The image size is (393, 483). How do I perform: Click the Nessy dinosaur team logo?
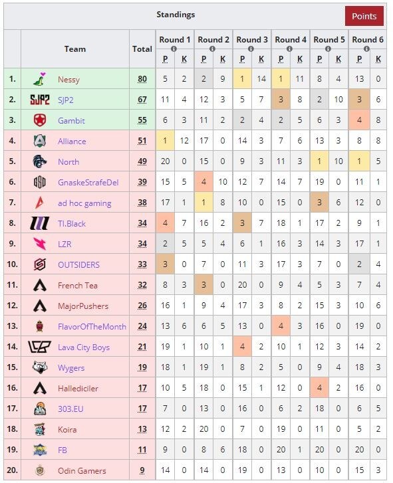40,79
